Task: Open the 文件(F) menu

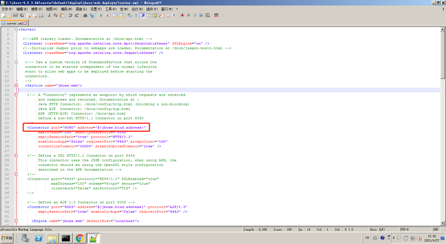Action: (x=7, y=9)
